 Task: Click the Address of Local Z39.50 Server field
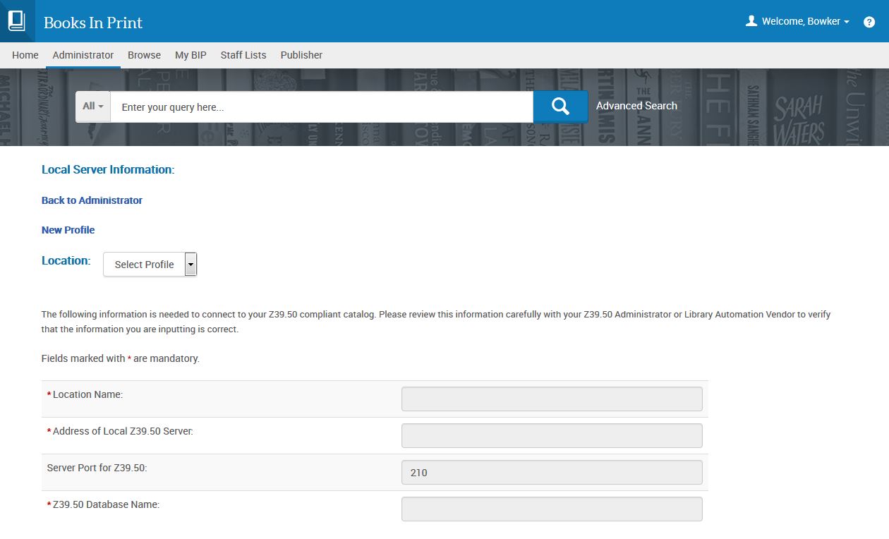point(552,435)
